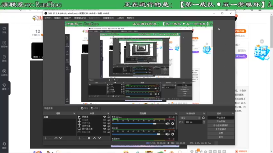
Task: Mute the 麦克风/Aux speaker icon
Action: 167,124
